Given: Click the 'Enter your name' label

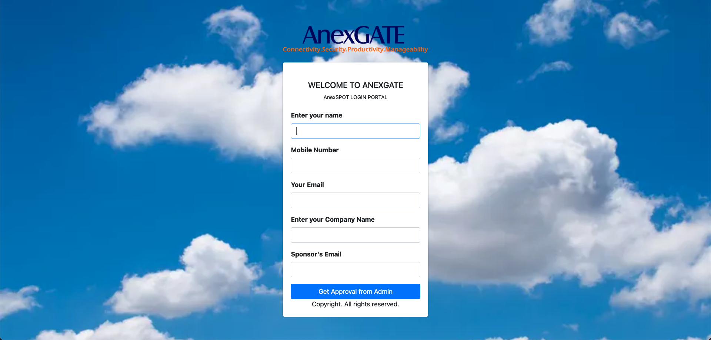Looking at the screenshot, I should (x=316, y=115).
